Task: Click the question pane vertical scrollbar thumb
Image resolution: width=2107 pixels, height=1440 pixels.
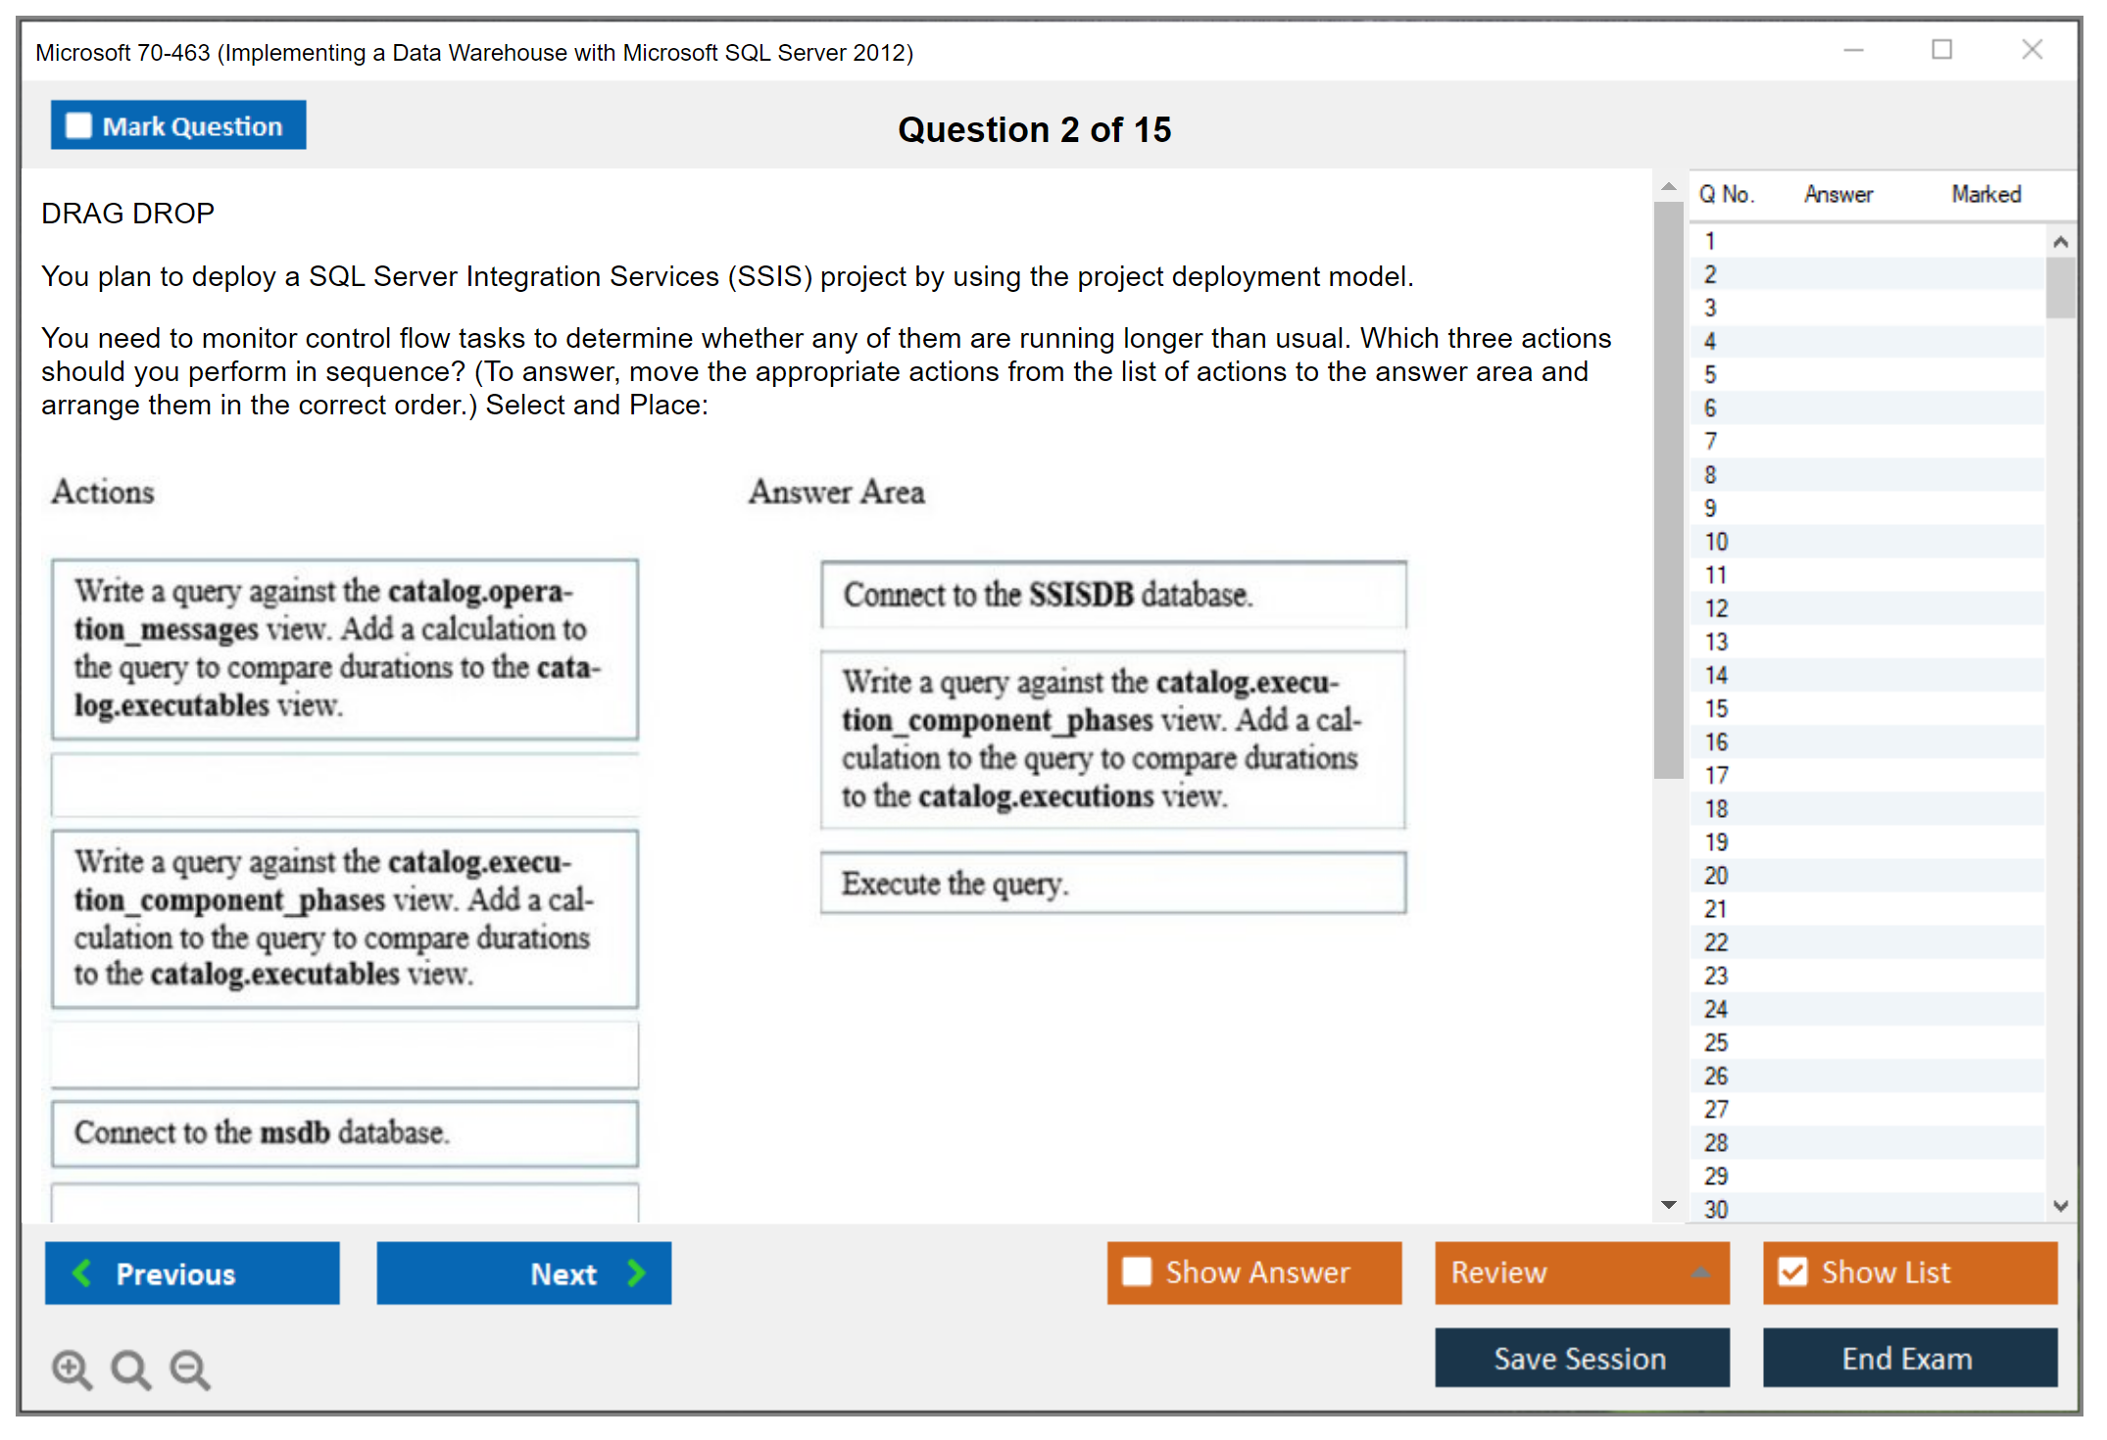Action: point(1668,490)
